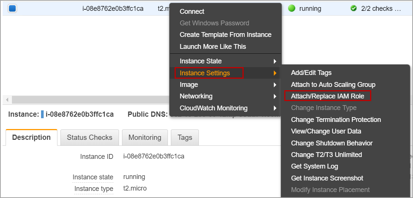Viewport: 413px width, 198px height.
Task: Click the green status checks checkmark icon
Action: click(353, 8)
